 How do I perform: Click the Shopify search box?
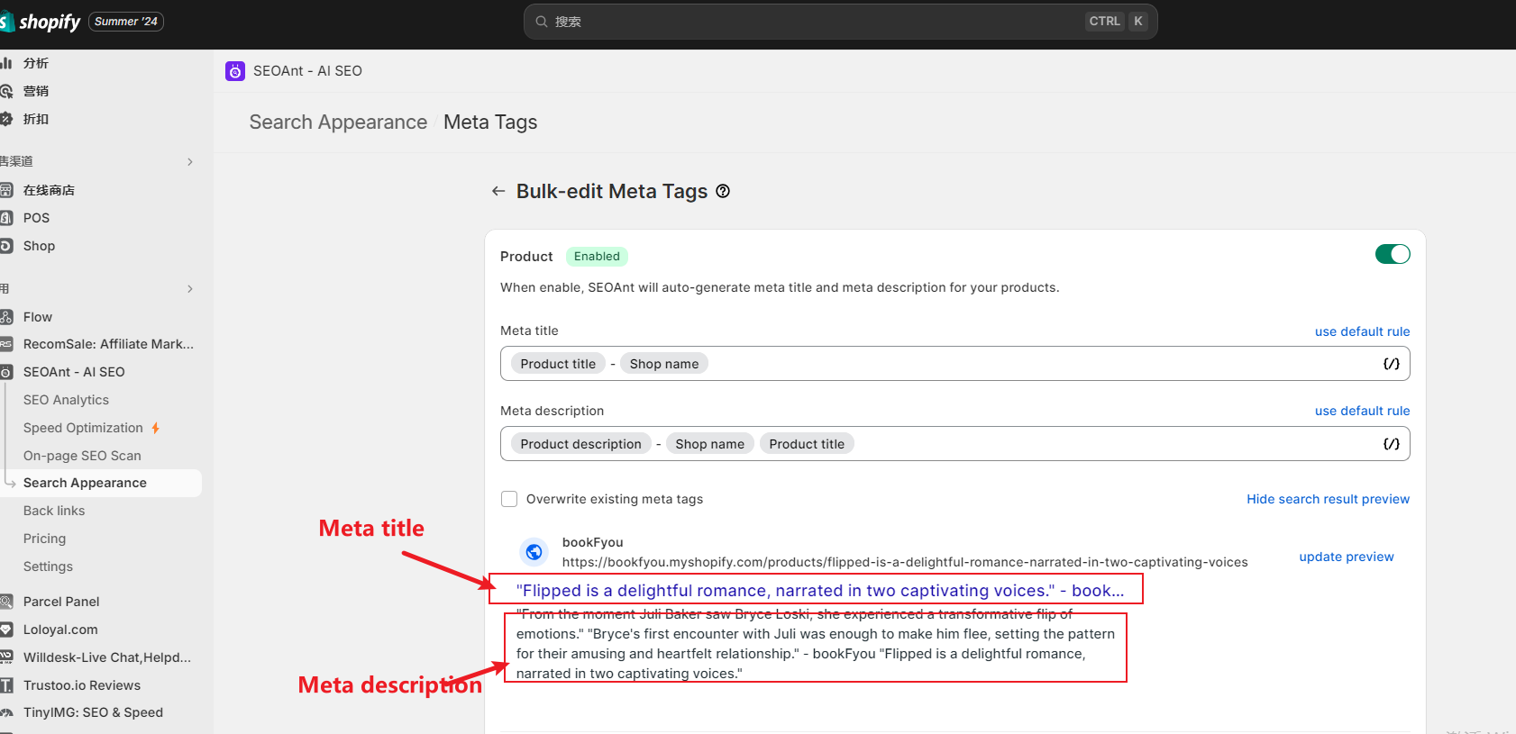pos(840,22)
